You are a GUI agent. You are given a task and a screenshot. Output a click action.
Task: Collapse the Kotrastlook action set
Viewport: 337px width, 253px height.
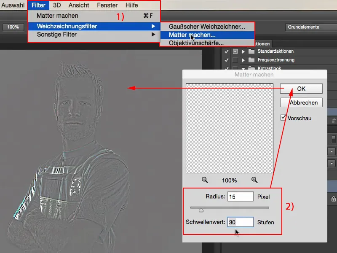pyautogui.click(x=243, y=68)
